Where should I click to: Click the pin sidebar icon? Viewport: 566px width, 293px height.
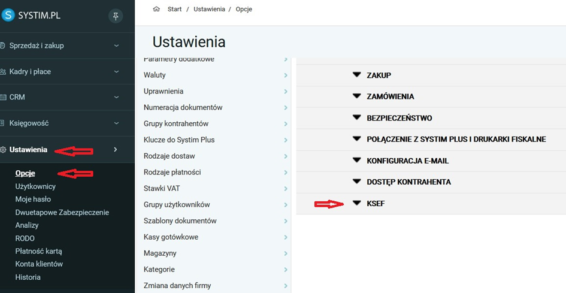pos(116,16)
